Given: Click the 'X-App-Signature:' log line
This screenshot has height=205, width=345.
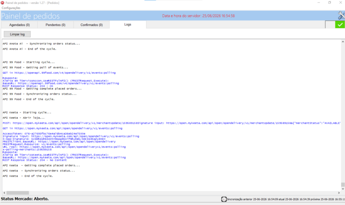Looking at the screenshot, I should click(x=54, y=139).
